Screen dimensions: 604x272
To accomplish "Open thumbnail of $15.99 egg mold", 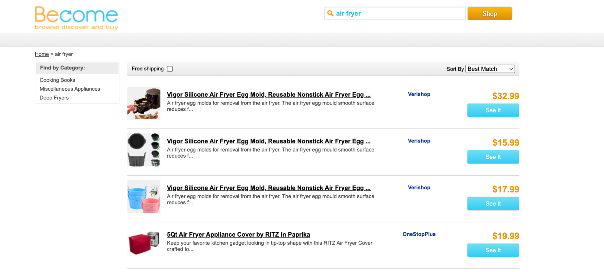I will [x=144, y=150].
